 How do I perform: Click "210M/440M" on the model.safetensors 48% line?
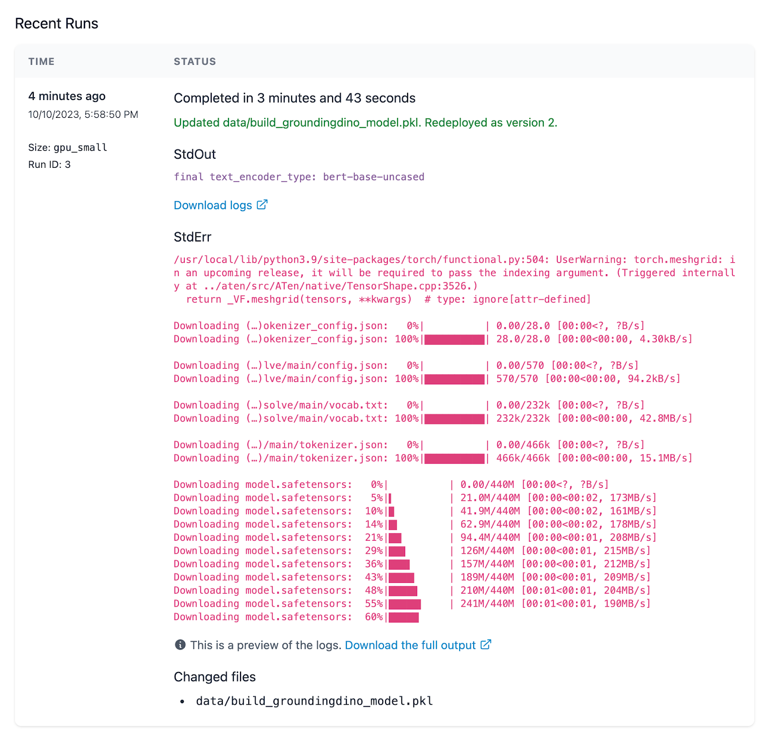pyautogui.click(x=488, y=590)
